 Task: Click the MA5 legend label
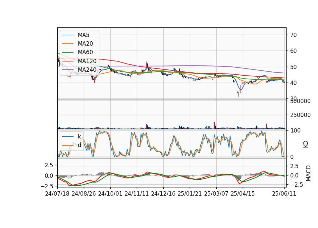click(83, 35)
